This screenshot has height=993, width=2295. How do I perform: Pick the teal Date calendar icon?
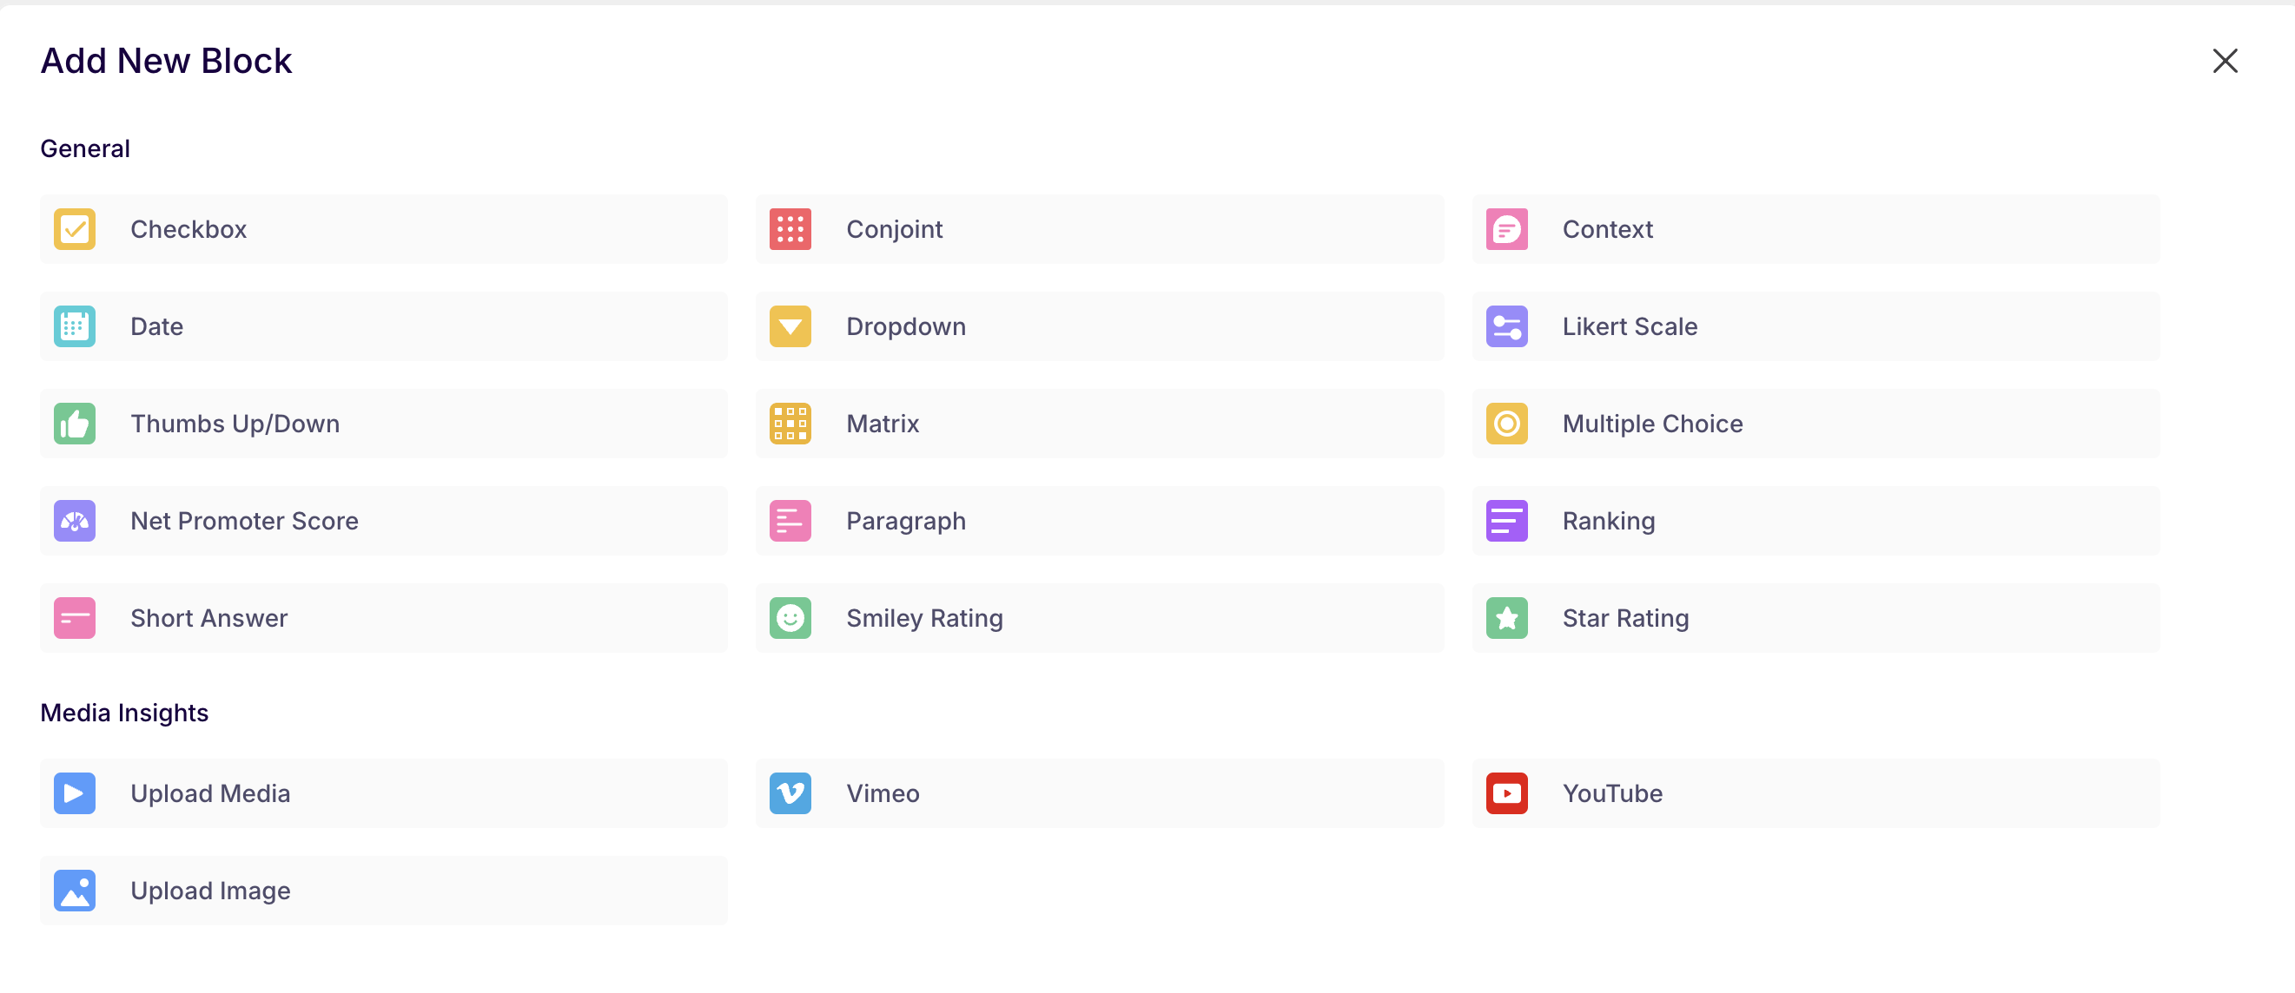(x=74, y=326)
